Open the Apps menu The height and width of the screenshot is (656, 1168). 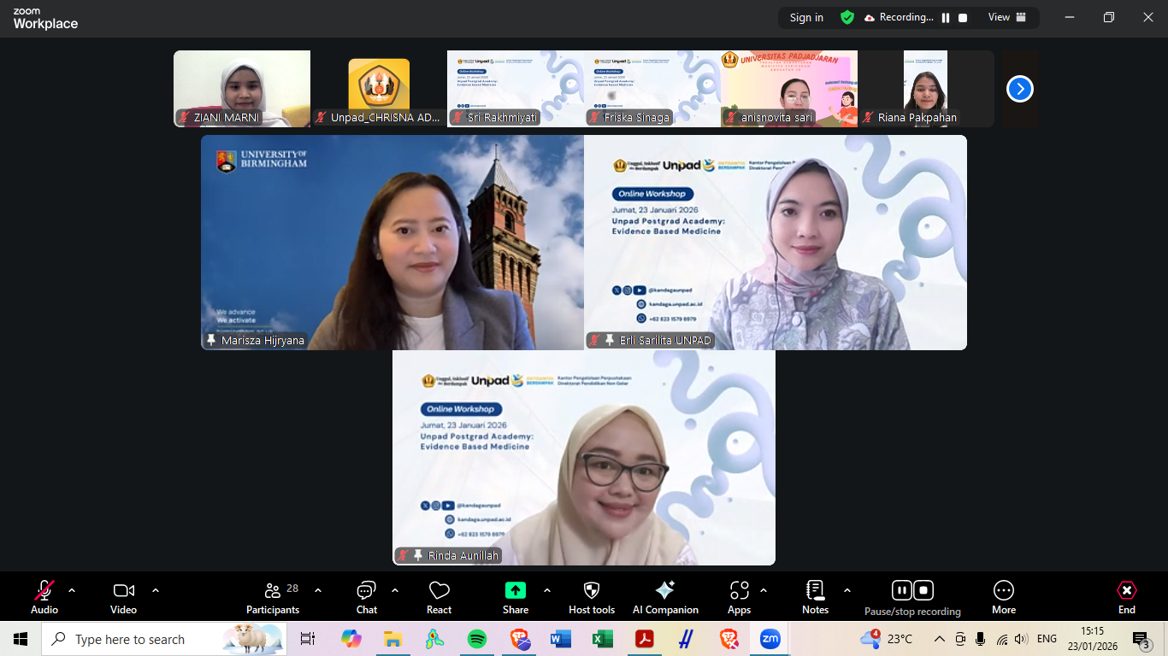(x=739, y=596)
